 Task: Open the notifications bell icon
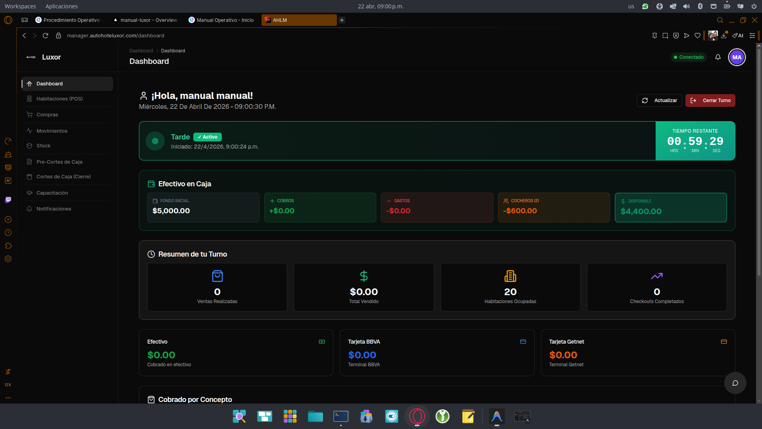tap(718, 57)
